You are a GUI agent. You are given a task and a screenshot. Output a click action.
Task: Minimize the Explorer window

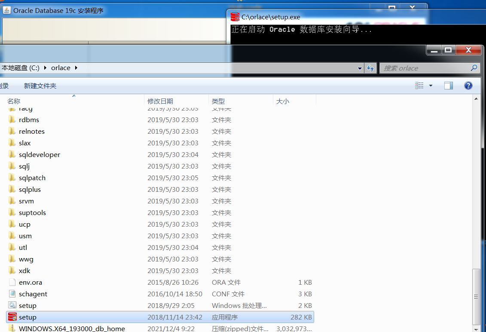[434, 50]
